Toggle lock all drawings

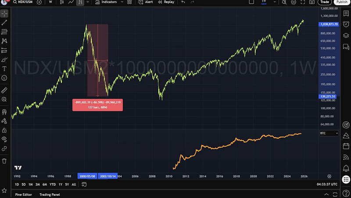pyautogui.click(x=4, y=130)
